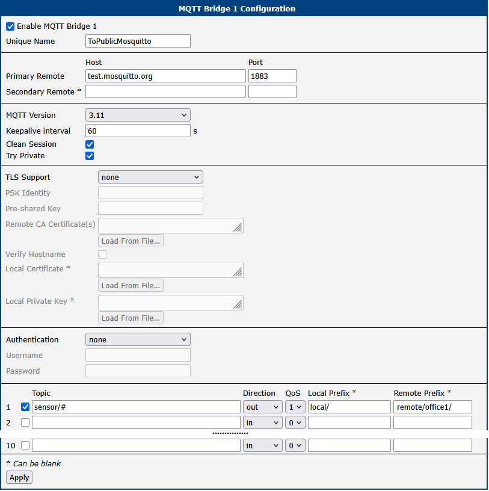This screenshot has height=491, width=489.
Task: Click the Unique Name input field
Action: 138,41
